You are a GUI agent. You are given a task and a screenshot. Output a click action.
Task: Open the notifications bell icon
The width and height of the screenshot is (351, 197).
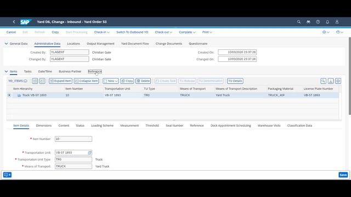[x=327, y=22]
